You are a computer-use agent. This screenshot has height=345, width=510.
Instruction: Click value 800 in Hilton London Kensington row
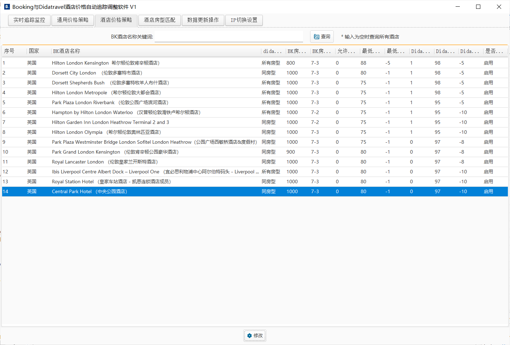tap(291, 63)
